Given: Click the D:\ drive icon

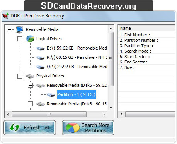Looking at the screenshot, I should (41, 48).
